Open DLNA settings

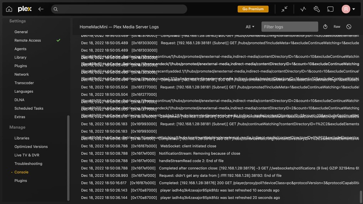coord(19,100)
